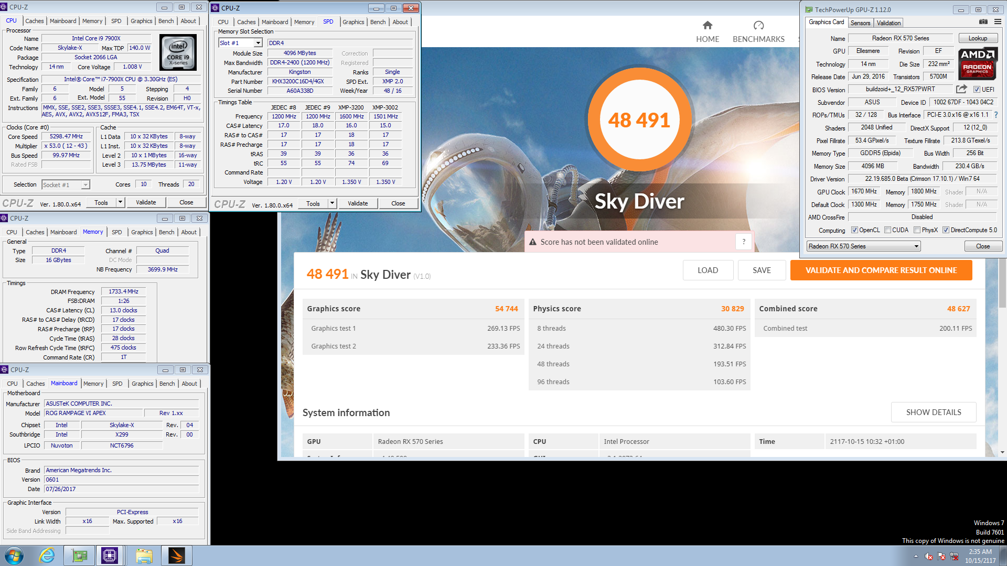Open the Socket #1 selection dropdown
The height and width of the screenshot is (566, 1007).
(66, 184)
